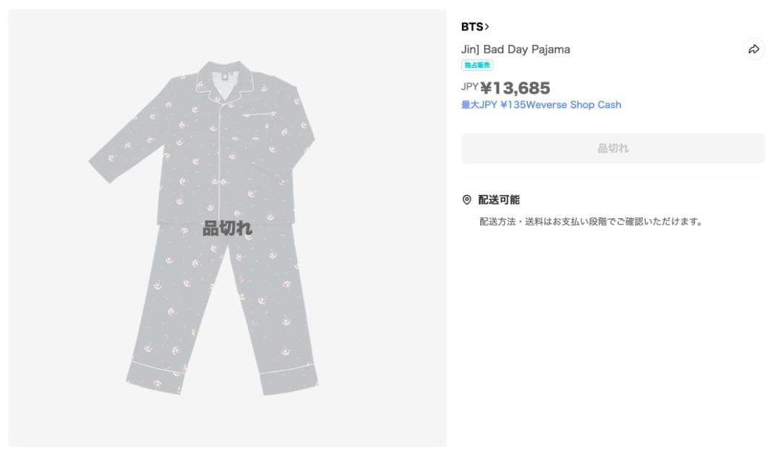The height and width of the screenshot is (459, 781).
Task: Click the JPY currency label
Action: point(469,87)
